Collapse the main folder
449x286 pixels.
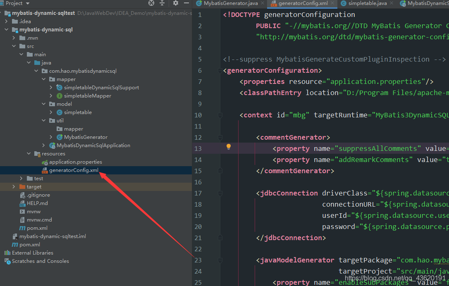coord(21,55)
